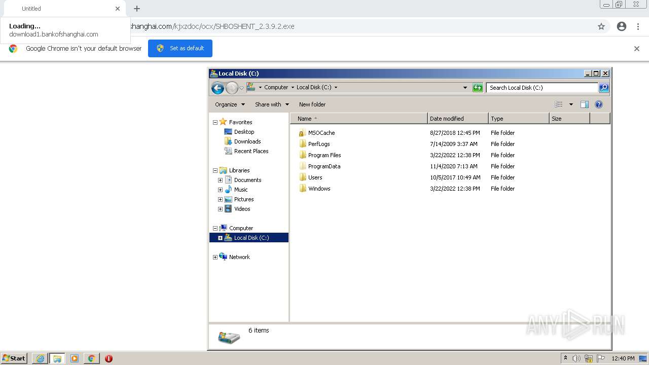This screenshot has height=365, width=649.
Task: Toggle the preview pane icon
Action: (584, 104)
